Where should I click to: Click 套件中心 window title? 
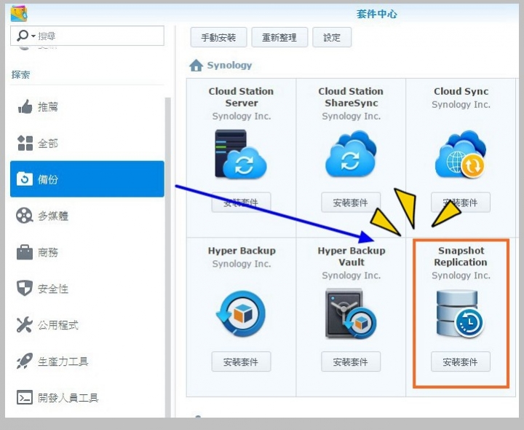(x=377, y=14)
